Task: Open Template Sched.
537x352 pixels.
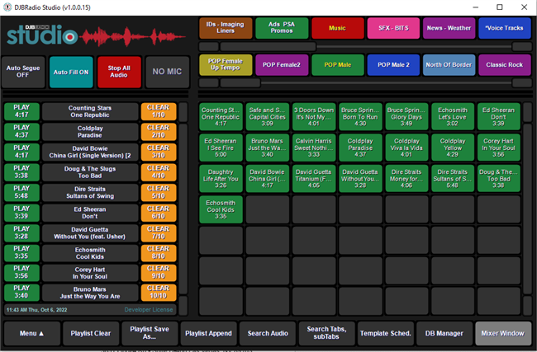Action: [385, 333]
